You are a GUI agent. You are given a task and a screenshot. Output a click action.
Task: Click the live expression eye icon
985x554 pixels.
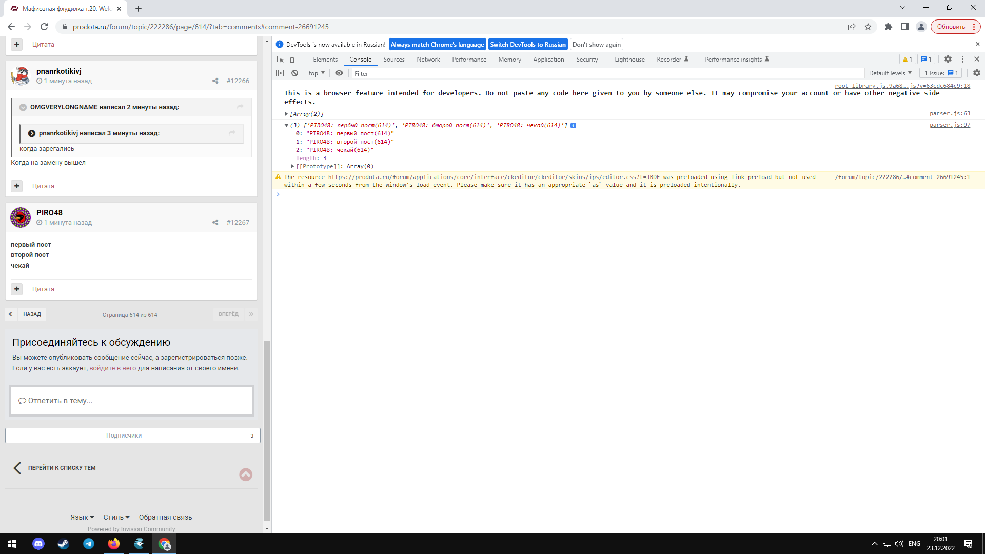pyautogui.click(x=339, y=73)
